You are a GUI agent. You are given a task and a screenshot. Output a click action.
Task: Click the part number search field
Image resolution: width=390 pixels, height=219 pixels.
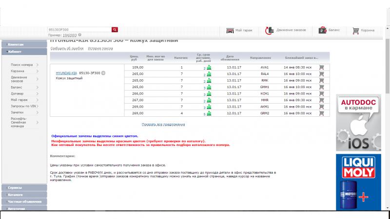[x=79, y=30]
